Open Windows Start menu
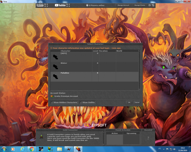191x152 pixels. click(x=4, y=149)
